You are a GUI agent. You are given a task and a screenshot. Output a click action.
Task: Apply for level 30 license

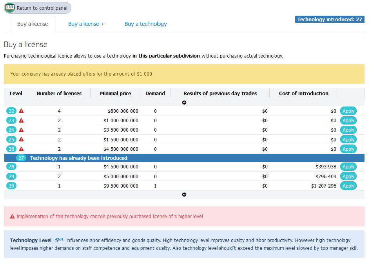348,186
